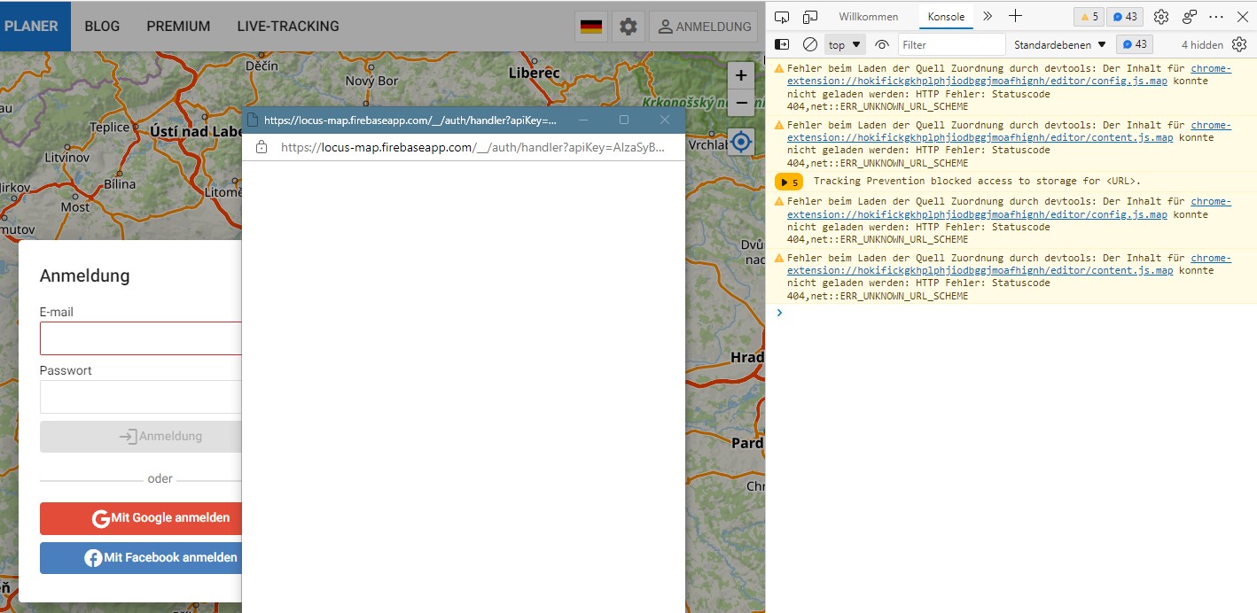Open DevTools settings gear in top bar

tap(1161, 17)
